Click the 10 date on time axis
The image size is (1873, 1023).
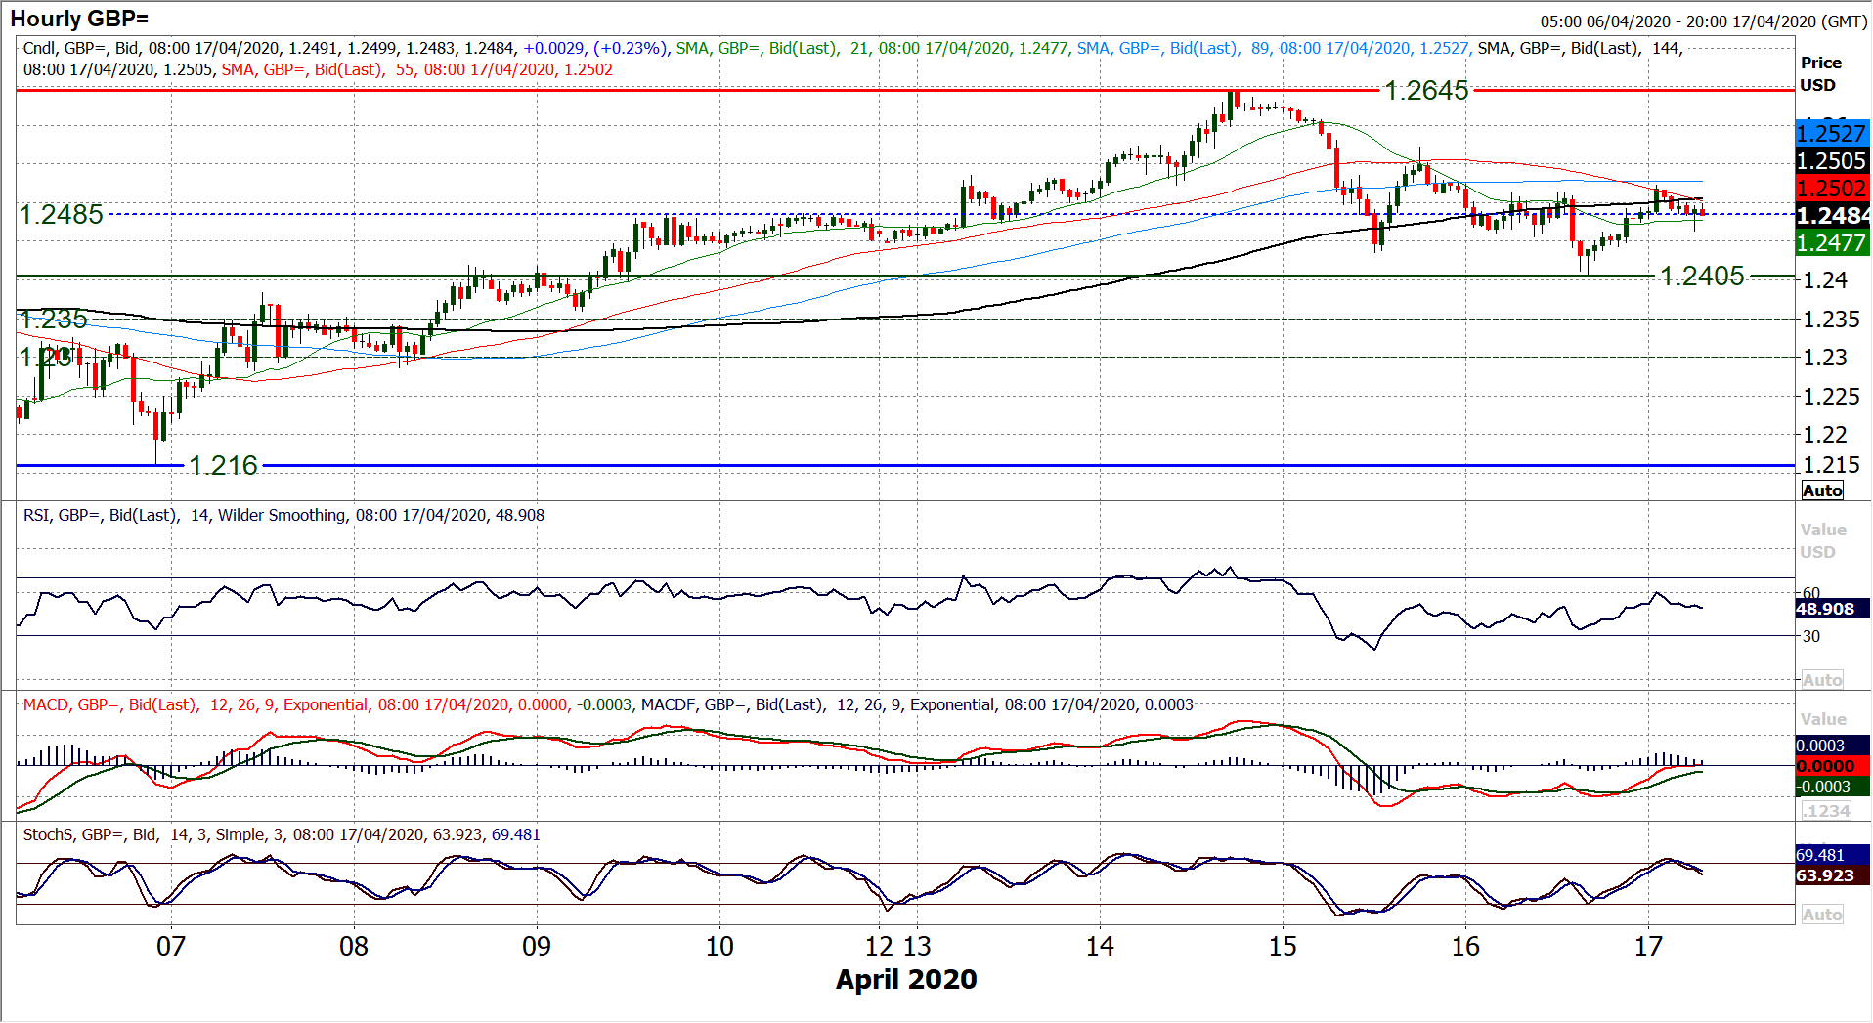[x=719, y=946]
